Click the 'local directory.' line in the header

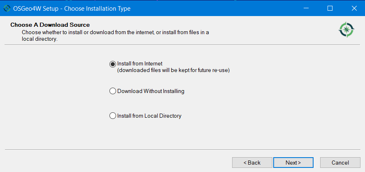(40, 39)
